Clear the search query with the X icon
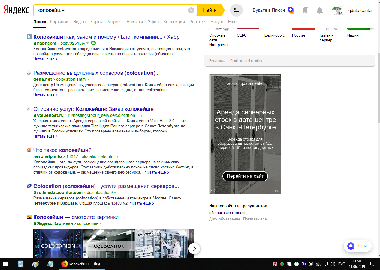The image size is (380, 270). point(191,10)
